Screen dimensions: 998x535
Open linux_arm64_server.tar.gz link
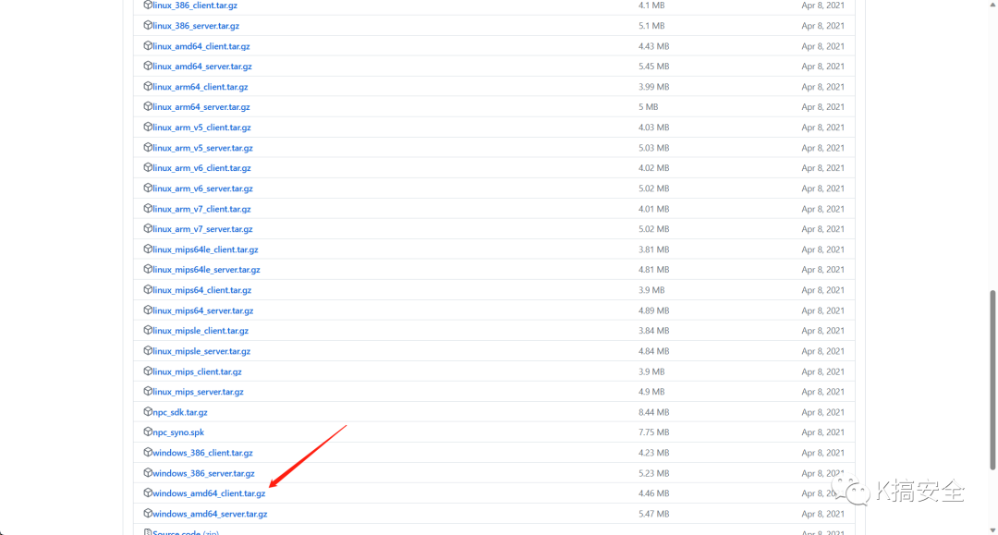201,107
